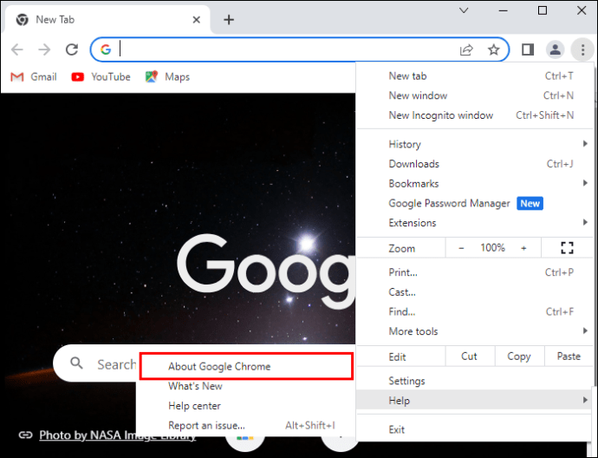Select About Google Chrome

pyautogui.click(x=246, y=366)
